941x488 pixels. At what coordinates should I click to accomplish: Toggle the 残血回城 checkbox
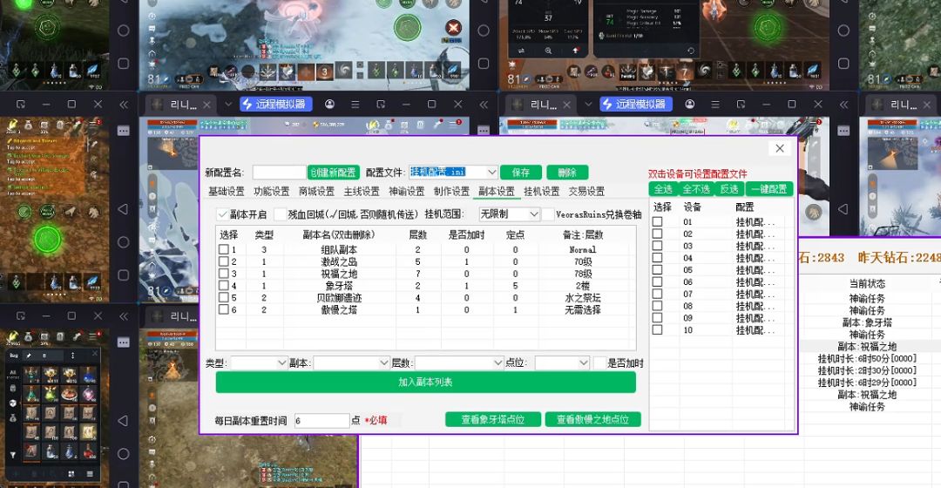coord(281,214)
